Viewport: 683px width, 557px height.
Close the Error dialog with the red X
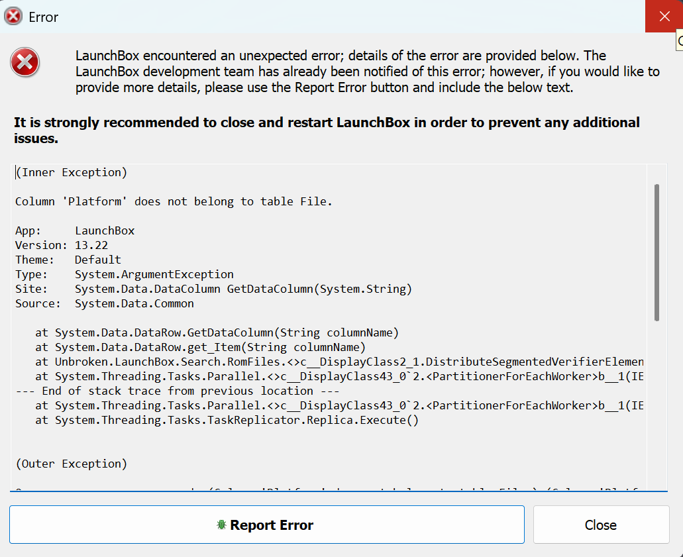pyautogui.click(x=664, y=16)
